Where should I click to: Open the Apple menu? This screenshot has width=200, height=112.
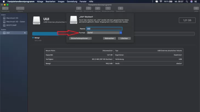(x=4, y=1)
